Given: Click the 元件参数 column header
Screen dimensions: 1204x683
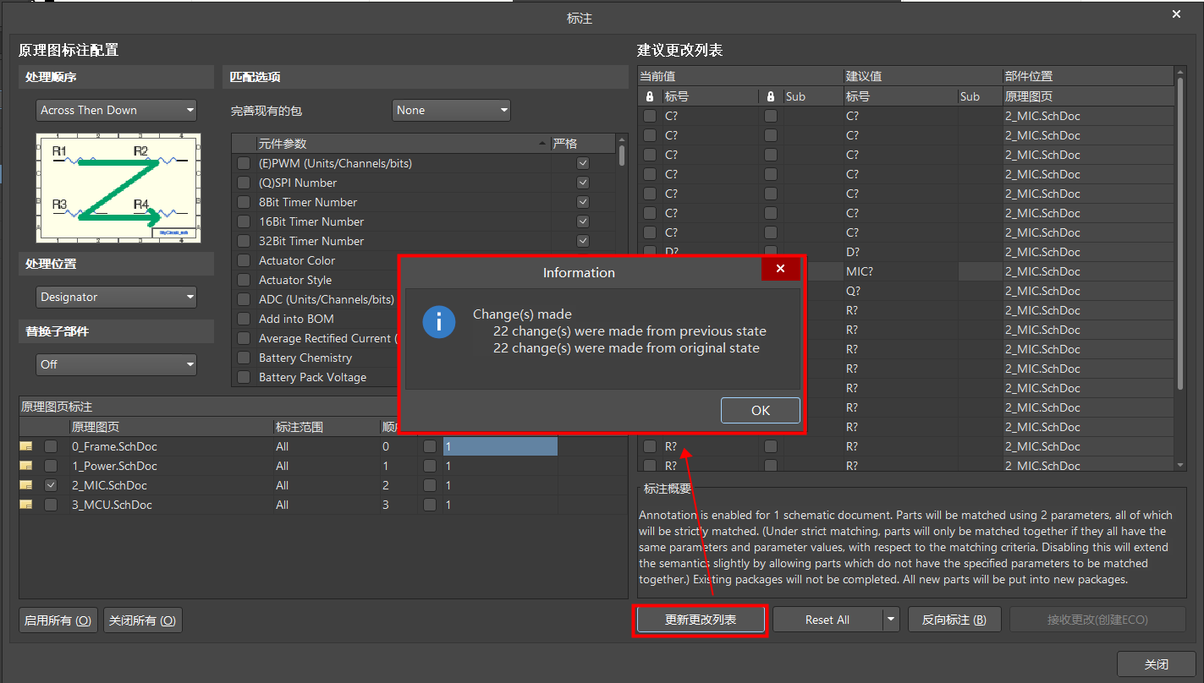Looking at the screenshot, I should coord(398,144).
